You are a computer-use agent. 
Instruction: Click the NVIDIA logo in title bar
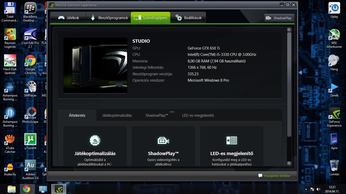pos(52,5)
